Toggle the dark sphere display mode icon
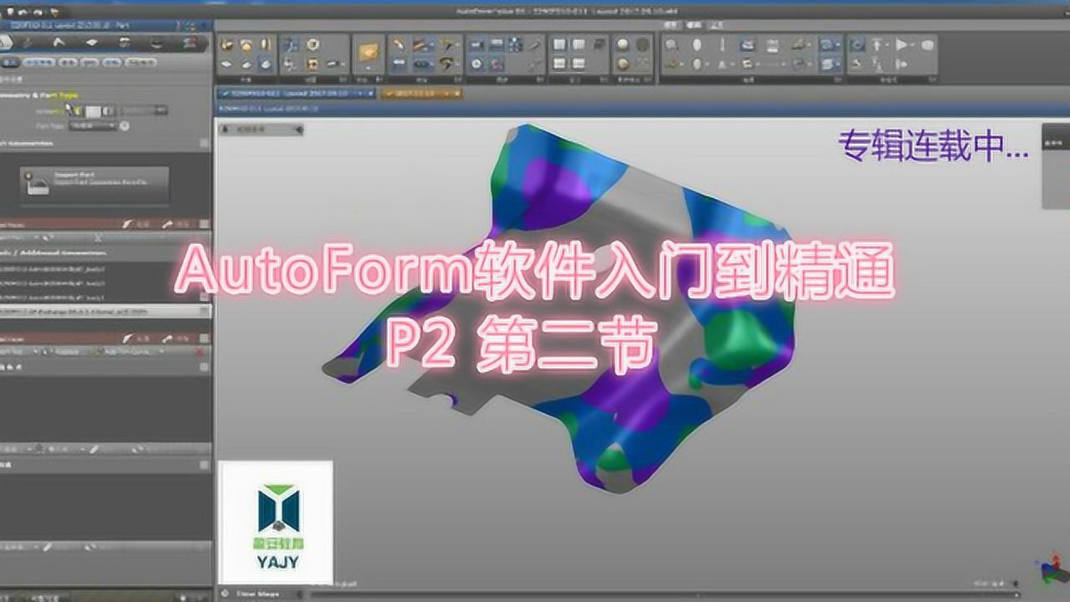 coord(643,44)
